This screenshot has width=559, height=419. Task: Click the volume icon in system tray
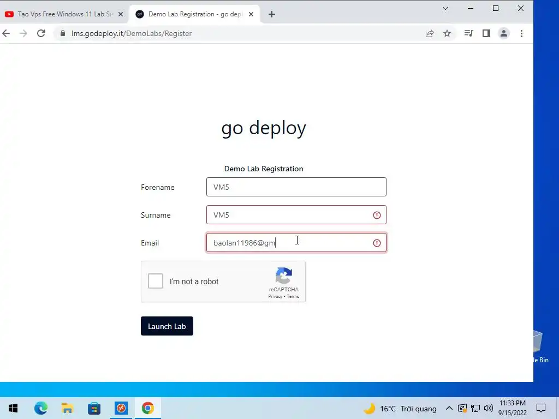(489, 408)
